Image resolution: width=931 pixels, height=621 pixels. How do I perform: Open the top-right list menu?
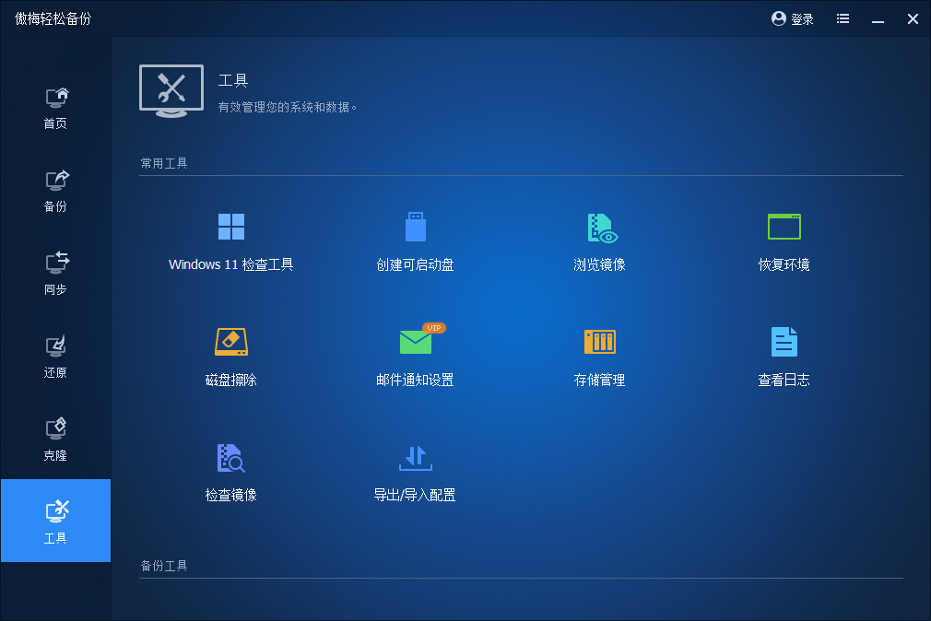(842, 18)
